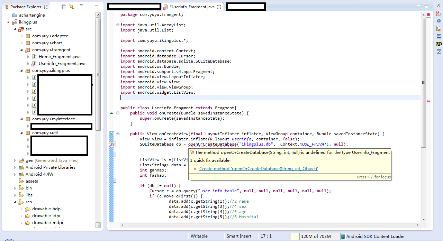Run garbage collector via trash can icon

coord(343,237)
